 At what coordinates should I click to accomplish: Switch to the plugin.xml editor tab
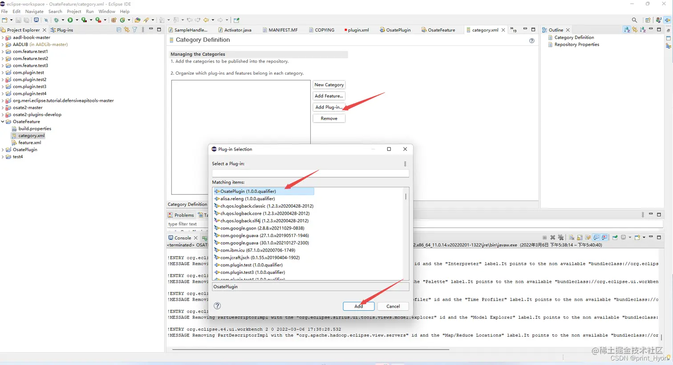tap(357, 30)
